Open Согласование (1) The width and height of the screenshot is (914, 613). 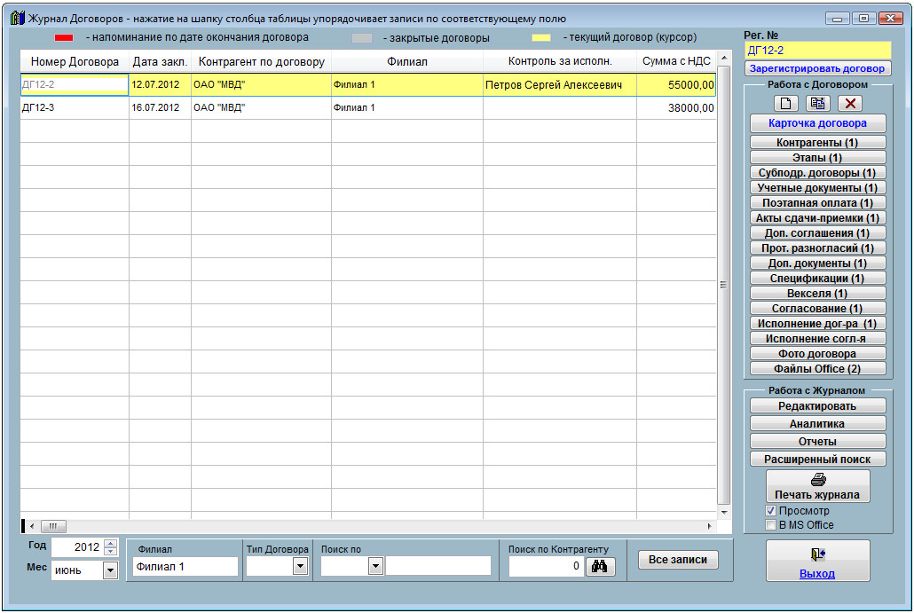pyautogui.click(x=817, y=309)
